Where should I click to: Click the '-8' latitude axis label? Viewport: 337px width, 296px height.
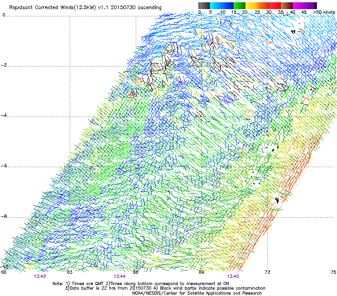tap(4, 216)
